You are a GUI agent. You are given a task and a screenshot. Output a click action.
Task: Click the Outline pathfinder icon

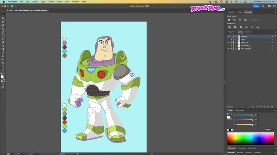(252, 27)
